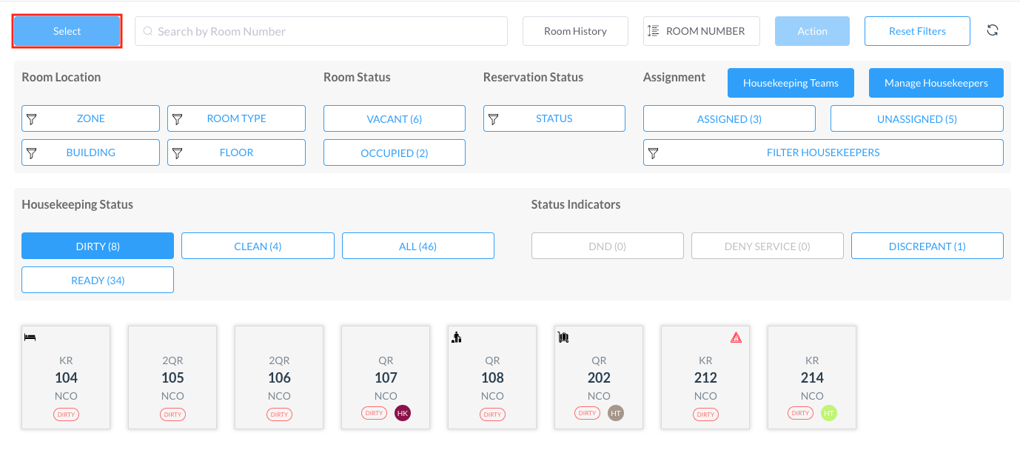
Task: Open the ROOM NUMBER sort dropdown
Action: point(702,31)
